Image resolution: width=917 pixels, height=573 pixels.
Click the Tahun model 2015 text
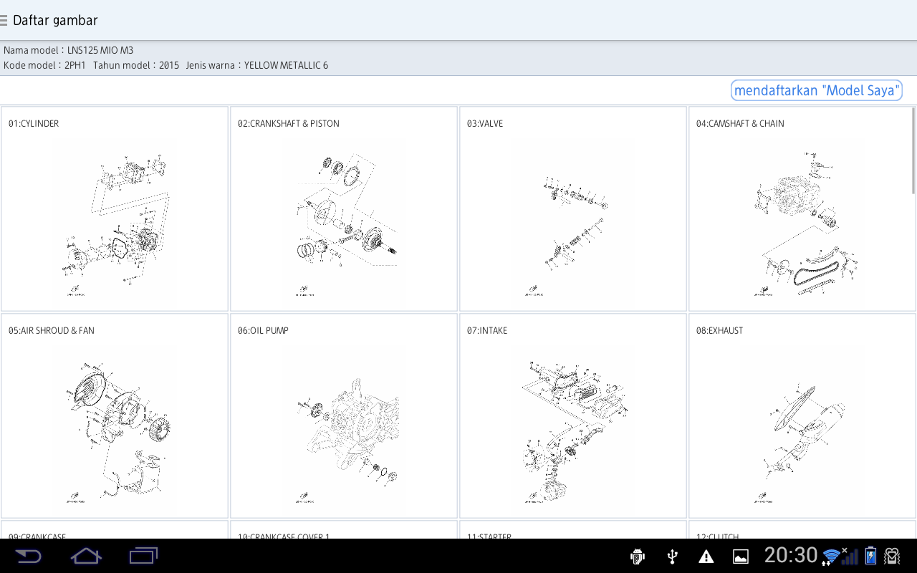(x=136, y=65)
